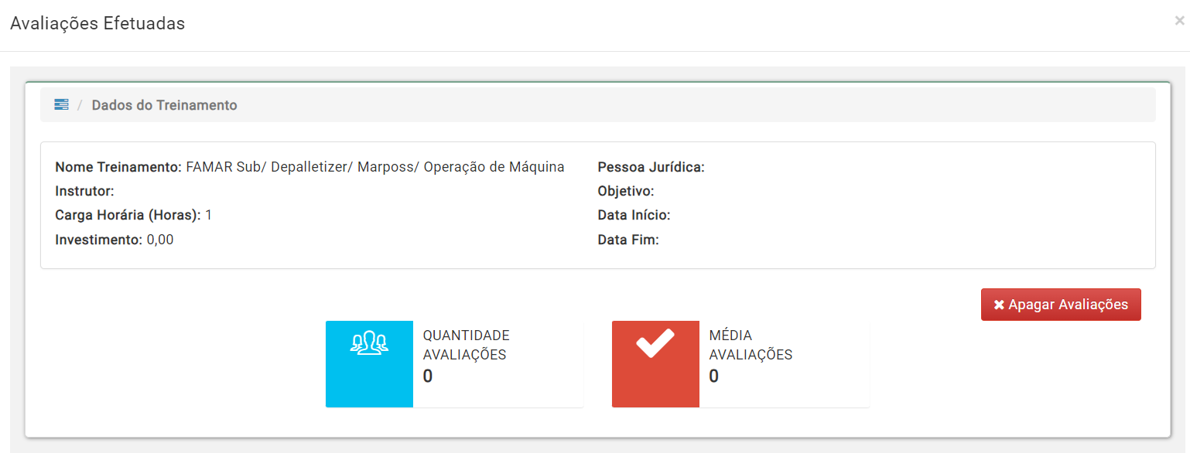Screen dimensions: 1190x453
Task: Click the Investimento value 0,00
Action: click(160, 240)
